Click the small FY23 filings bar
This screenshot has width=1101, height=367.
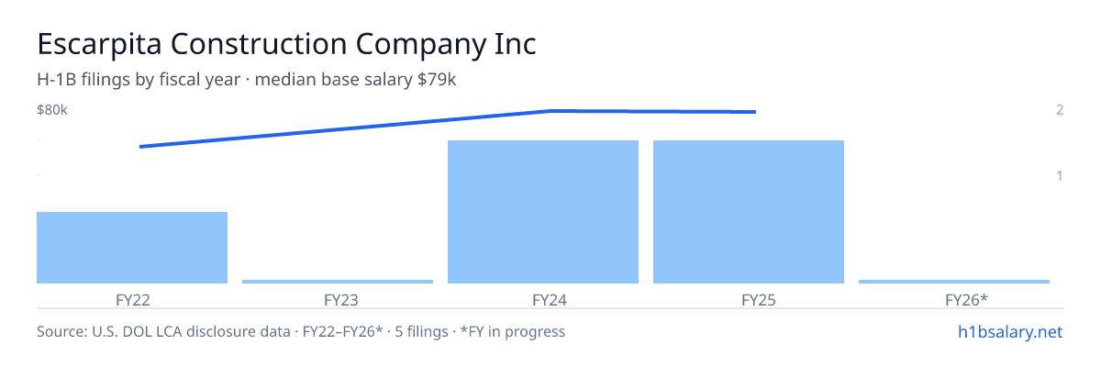338,282
